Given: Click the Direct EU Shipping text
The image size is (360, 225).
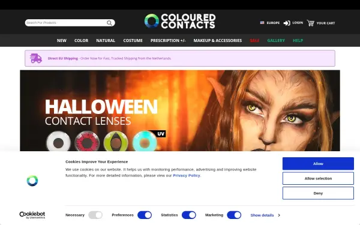Looking at the screenshot, I should [62, 58].
